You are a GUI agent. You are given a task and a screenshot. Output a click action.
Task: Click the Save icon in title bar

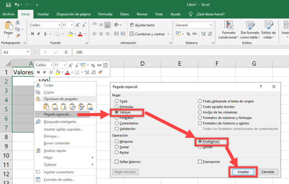coord(8,5)
